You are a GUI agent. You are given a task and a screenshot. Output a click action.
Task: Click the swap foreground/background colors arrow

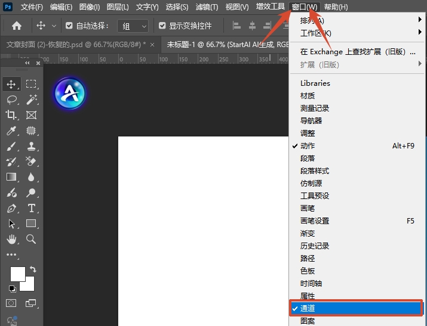(x=33, y=270)
